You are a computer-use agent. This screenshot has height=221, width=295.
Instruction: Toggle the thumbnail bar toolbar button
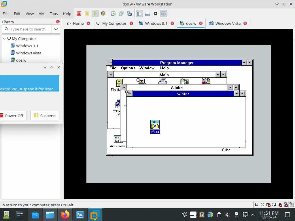[x=147, y=14]
